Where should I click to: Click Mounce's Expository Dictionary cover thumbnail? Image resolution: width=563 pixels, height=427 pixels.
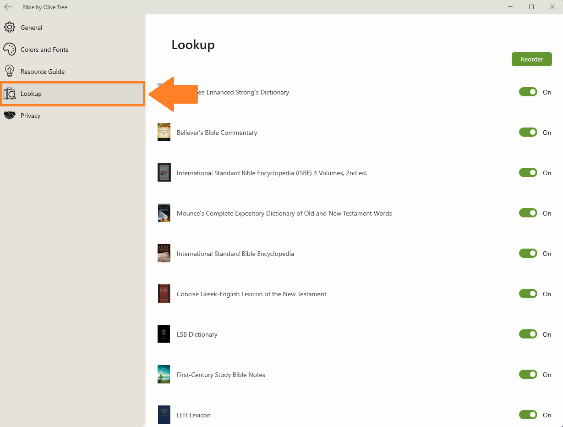(x=164, y=213)
